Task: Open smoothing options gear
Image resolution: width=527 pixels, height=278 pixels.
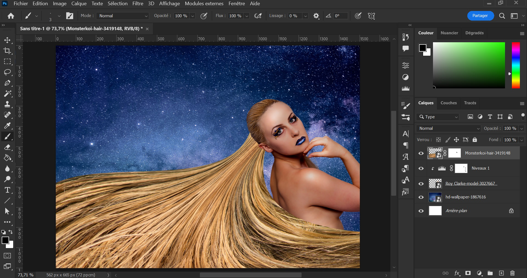Action: pyautogui.click(x=316, y=16)
